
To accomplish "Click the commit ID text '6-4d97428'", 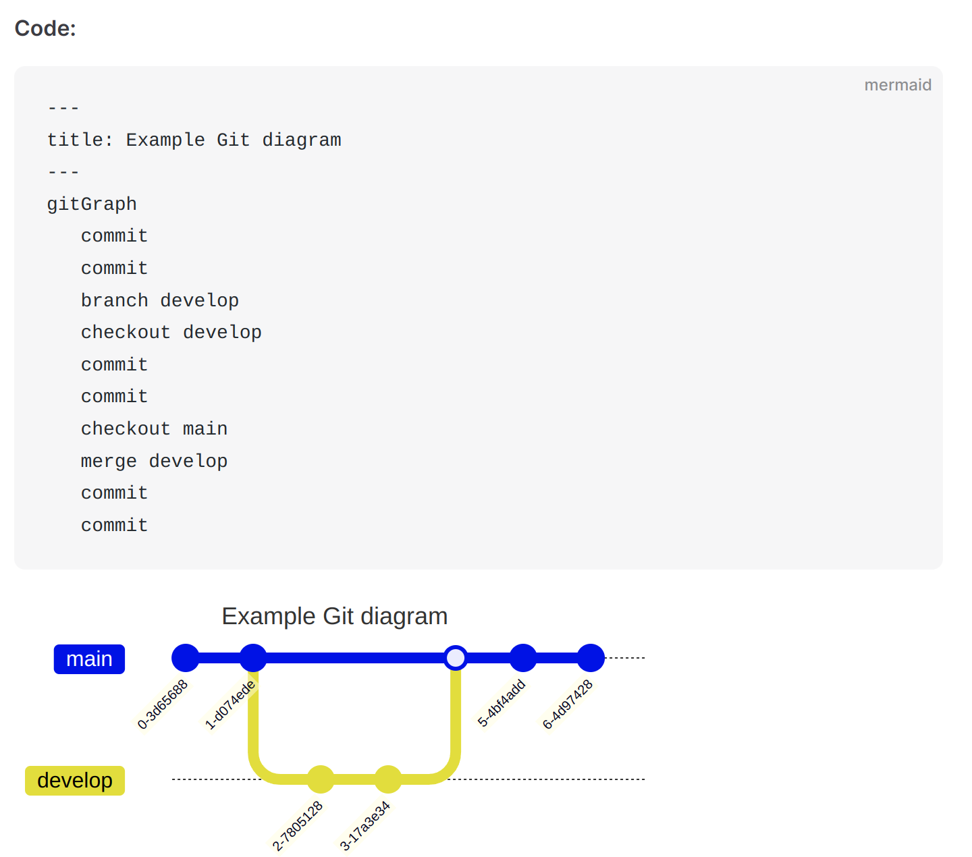I will click(x=568, y=704).
